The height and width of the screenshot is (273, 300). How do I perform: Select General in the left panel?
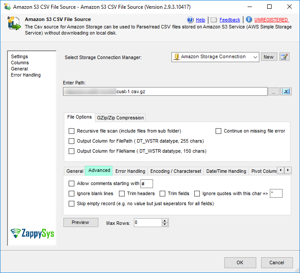[19, 69]
